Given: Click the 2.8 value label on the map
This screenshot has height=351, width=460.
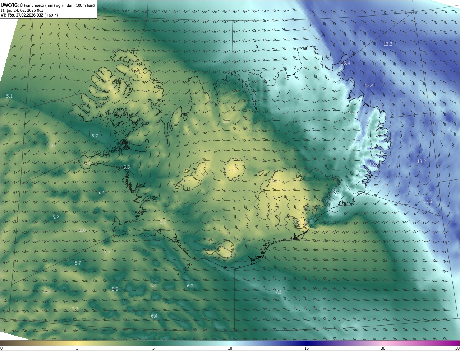Looking at the screenshot, I should click(82, 230).
